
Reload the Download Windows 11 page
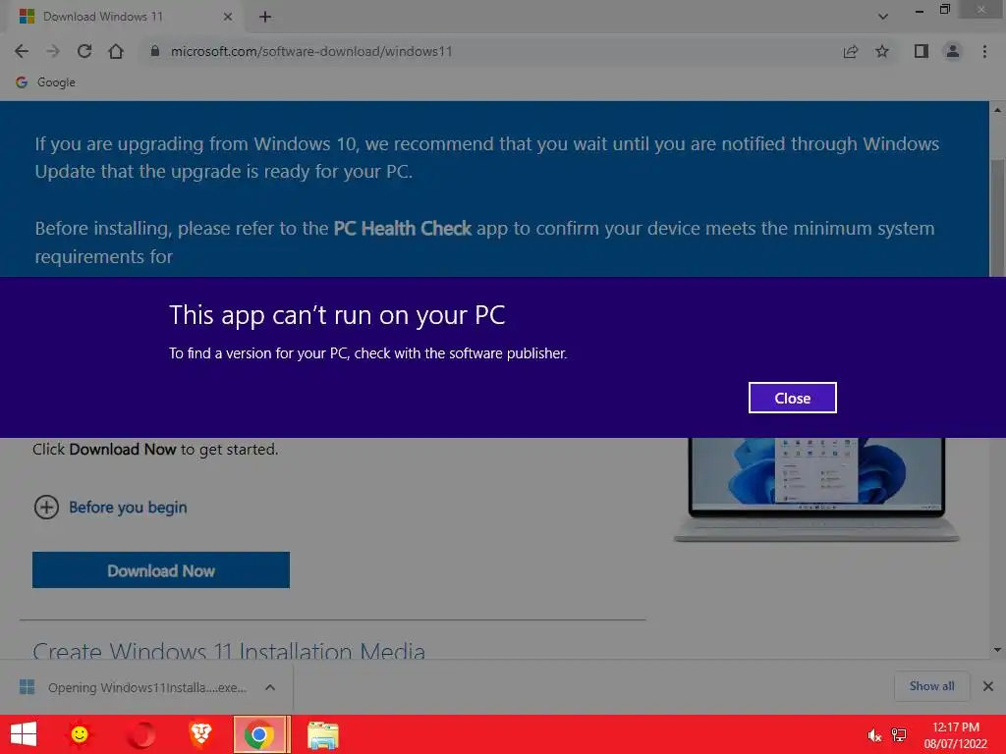click(x=84, y=51)
